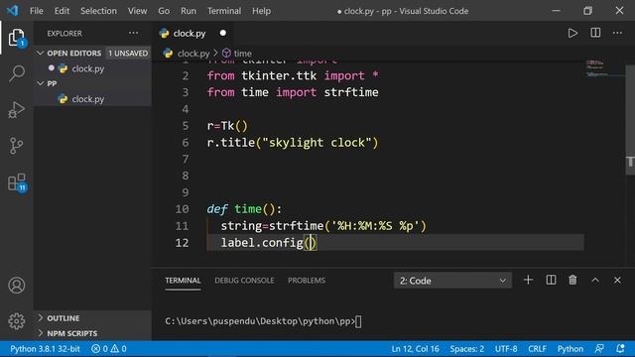Close the terminal panel
Viewport: 635px width, 357px height.
click(617, 280)
